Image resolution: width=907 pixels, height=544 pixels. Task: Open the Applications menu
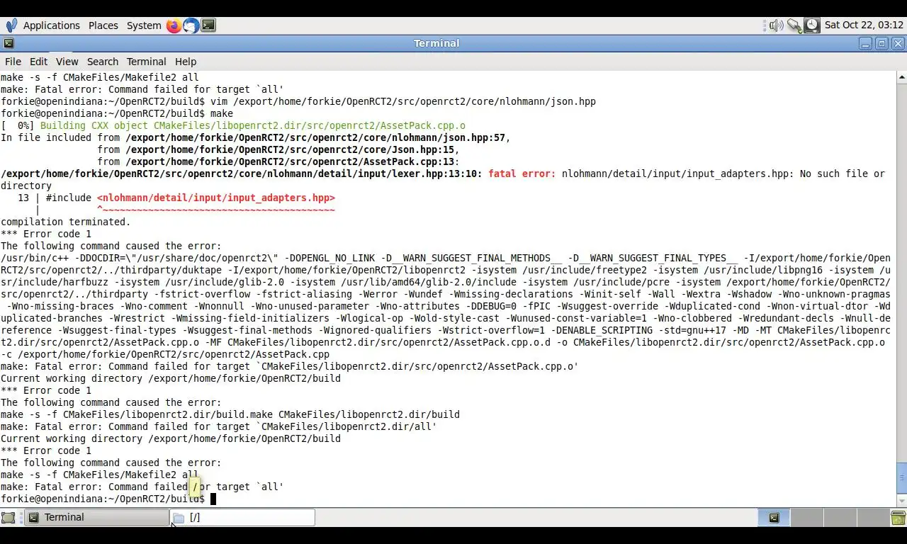51,25
